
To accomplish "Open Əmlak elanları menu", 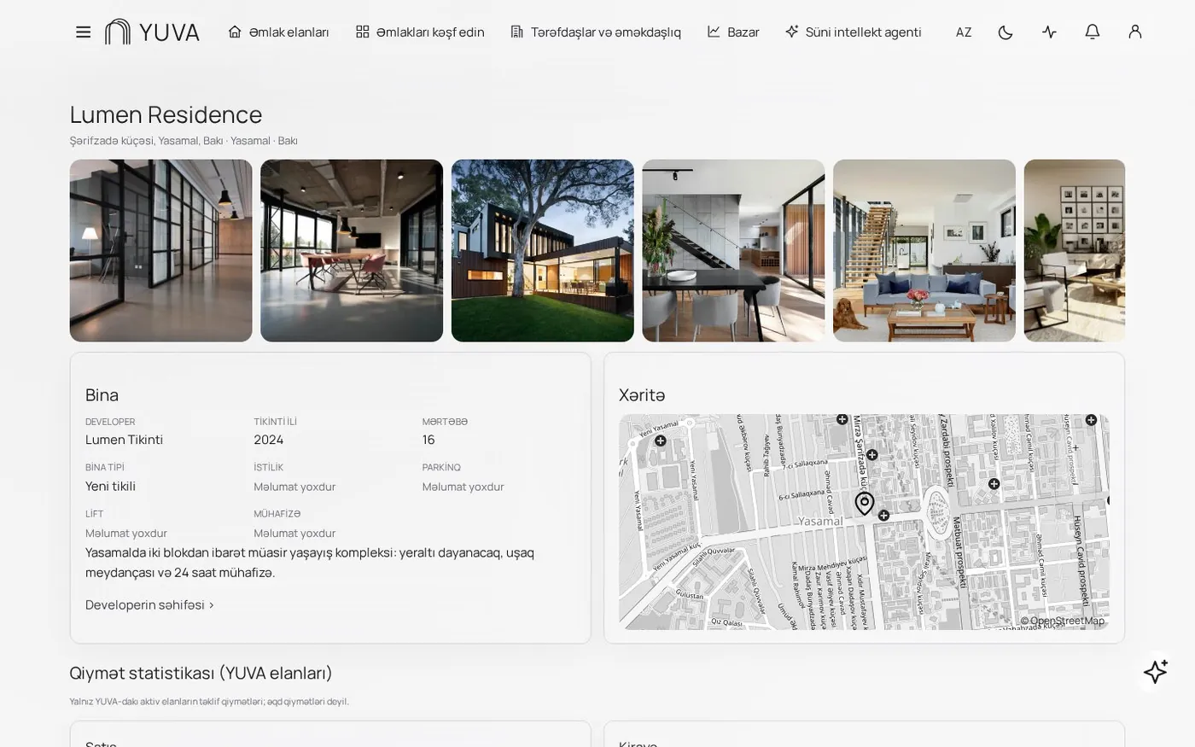I will point(278,32).
